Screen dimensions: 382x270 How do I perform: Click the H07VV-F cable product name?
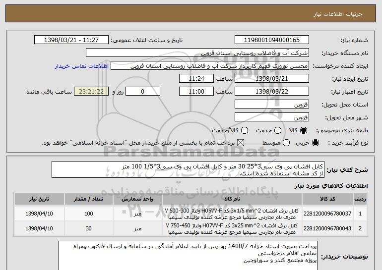pos(232,229)
